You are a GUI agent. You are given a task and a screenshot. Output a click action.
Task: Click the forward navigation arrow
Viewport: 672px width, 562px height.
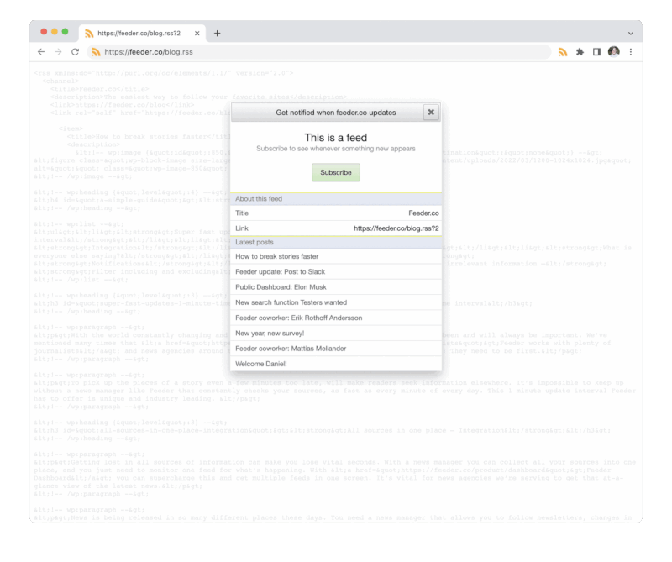58,51
